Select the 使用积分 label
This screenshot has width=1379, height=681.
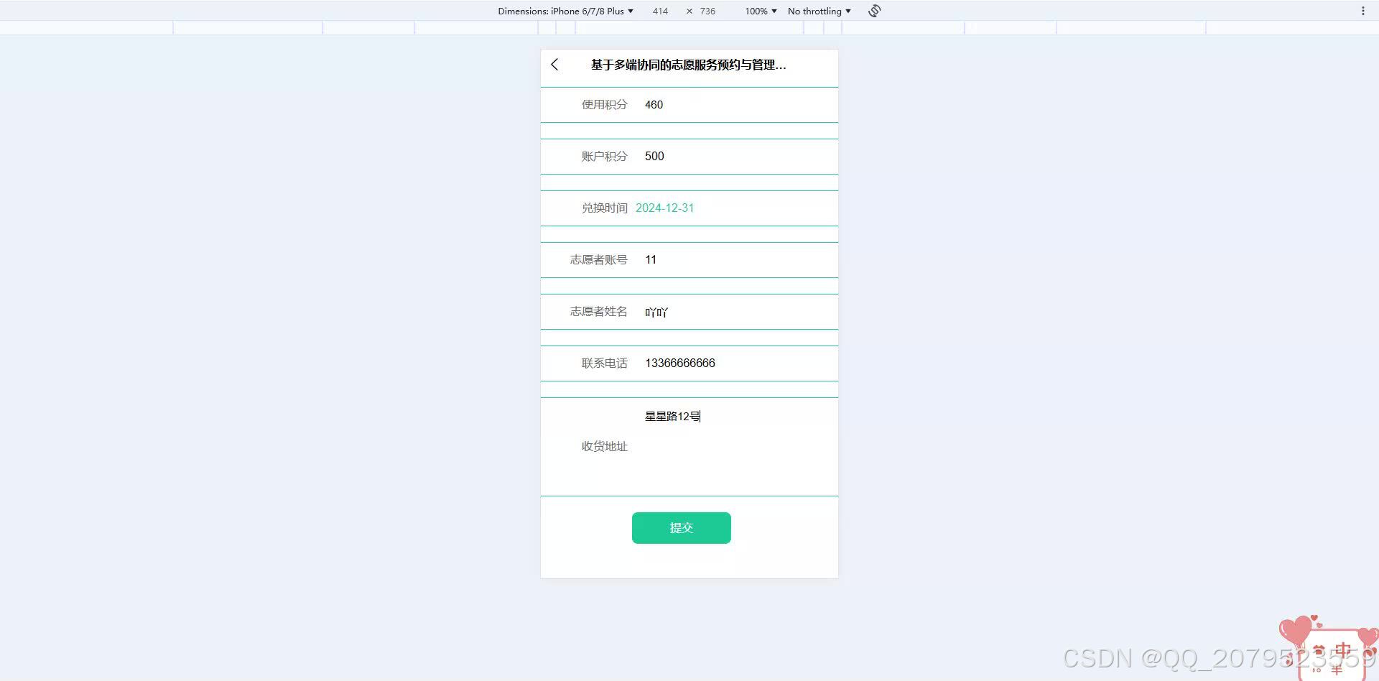click(x=604, y=105)
